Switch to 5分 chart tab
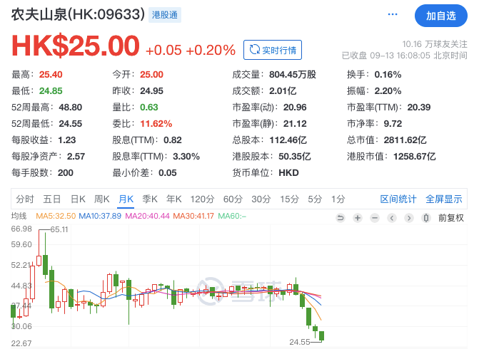 [x=315, y=199]
